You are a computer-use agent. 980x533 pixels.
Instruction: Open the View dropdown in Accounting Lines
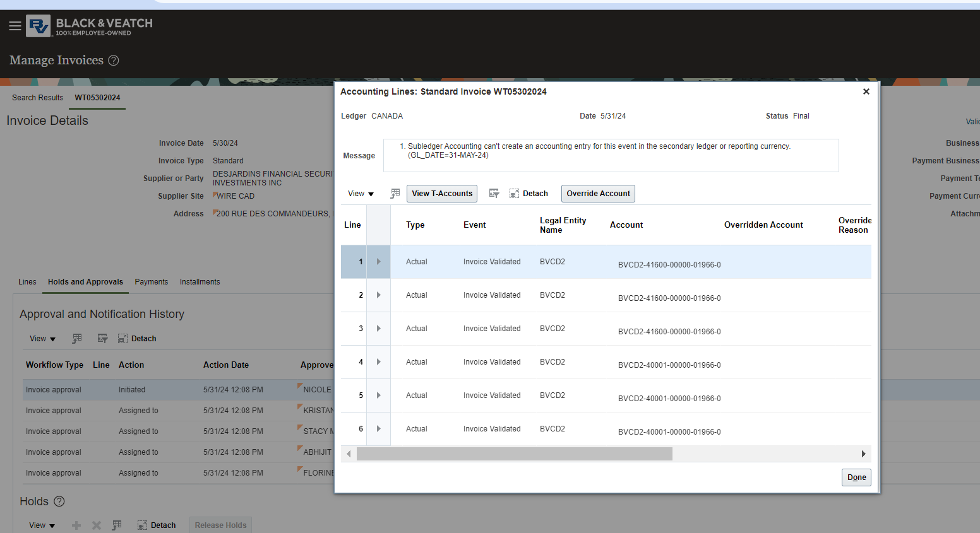[x=360, y=193]
